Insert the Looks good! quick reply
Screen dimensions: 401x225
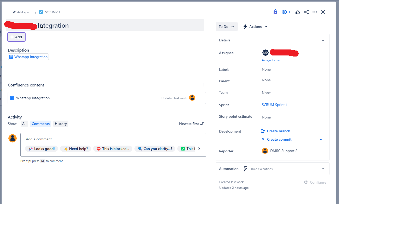42,149
